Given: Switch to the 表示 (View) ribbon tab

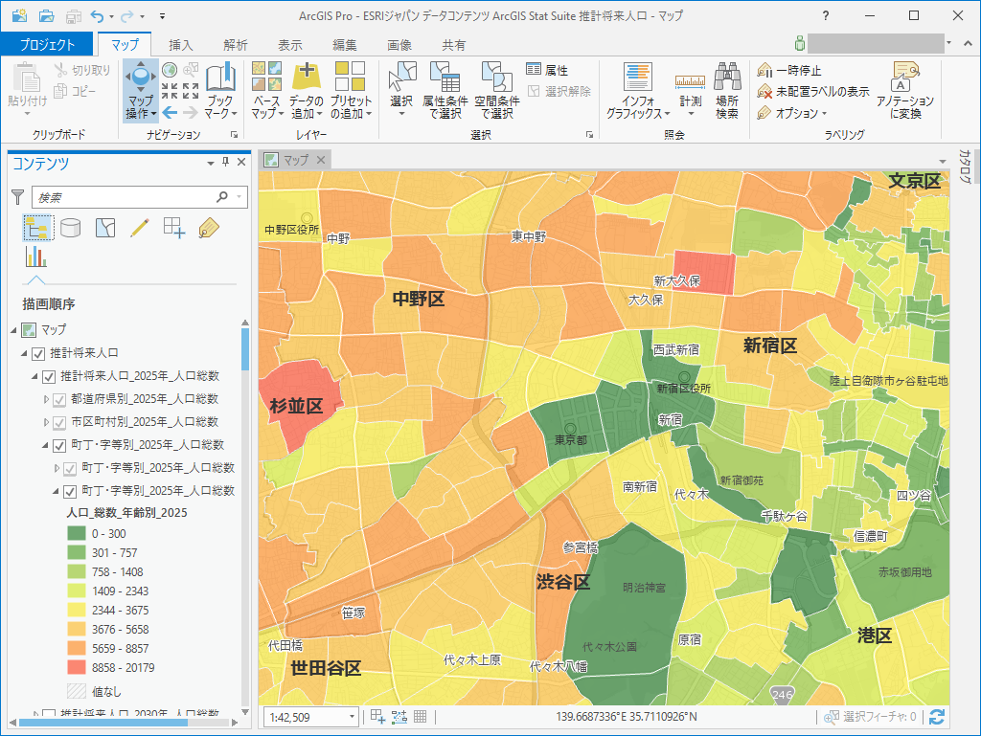Looking at the screenshot, I should [x=289, y=45].
